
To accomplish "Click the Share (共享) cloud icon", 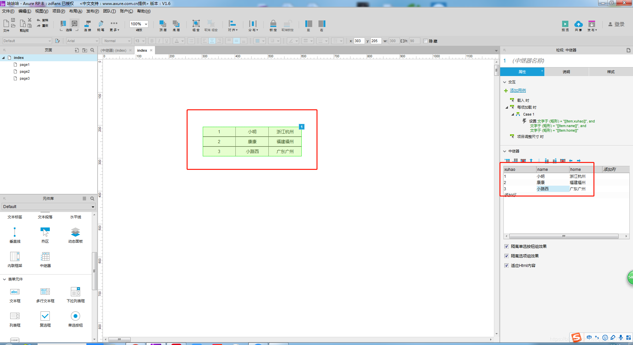I will tap(578, 24).
